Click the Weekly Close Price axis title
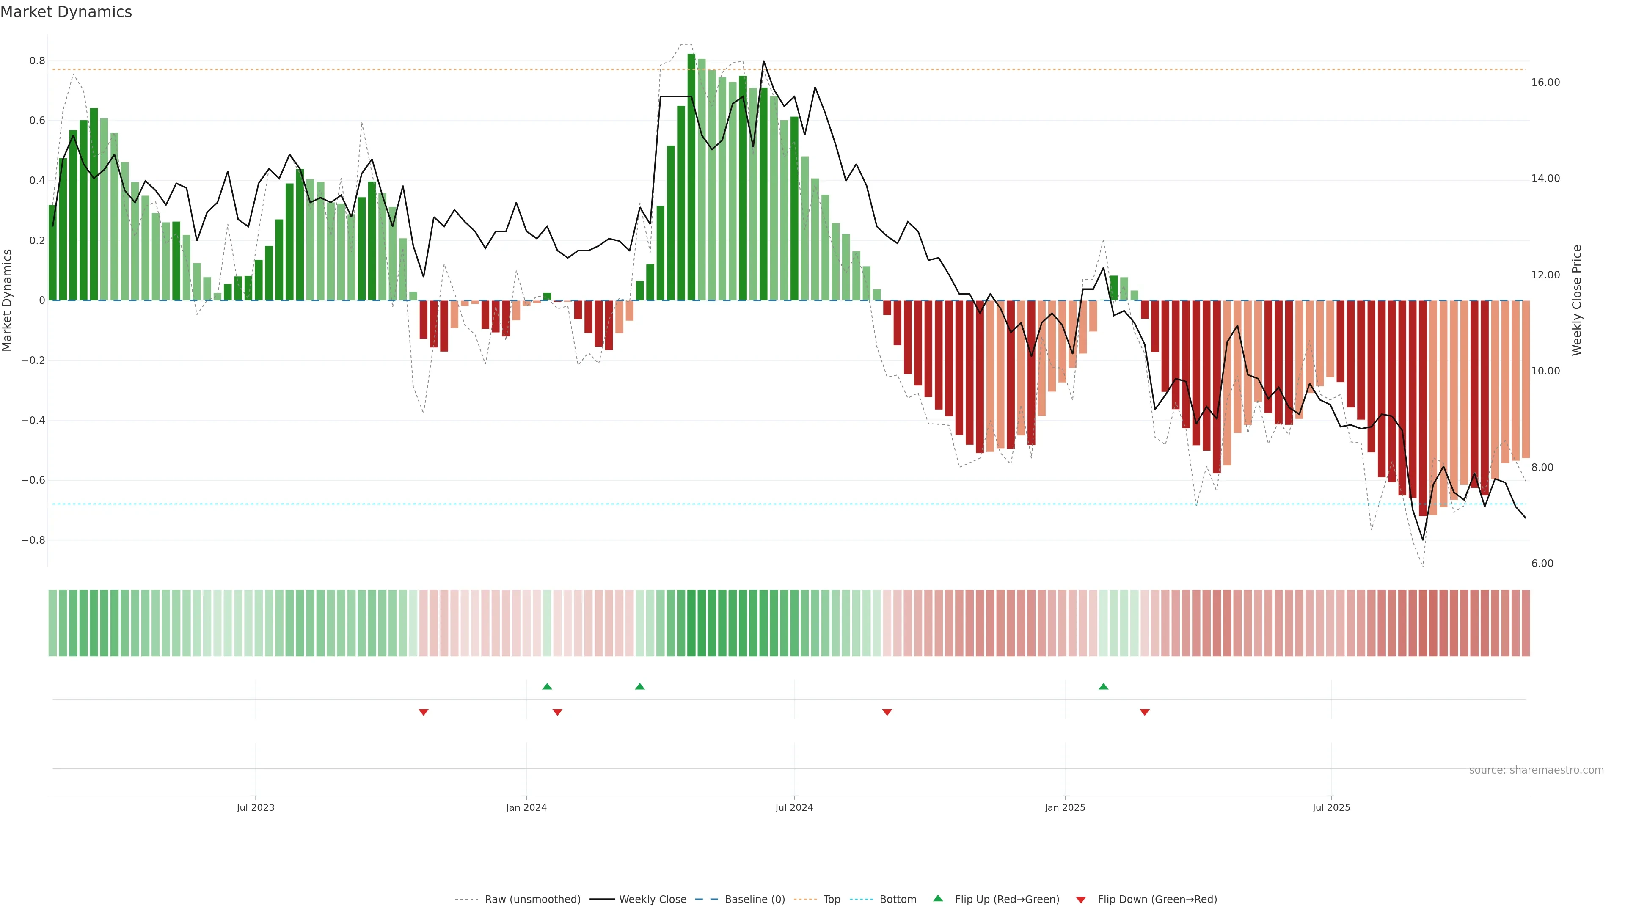 1577,300
